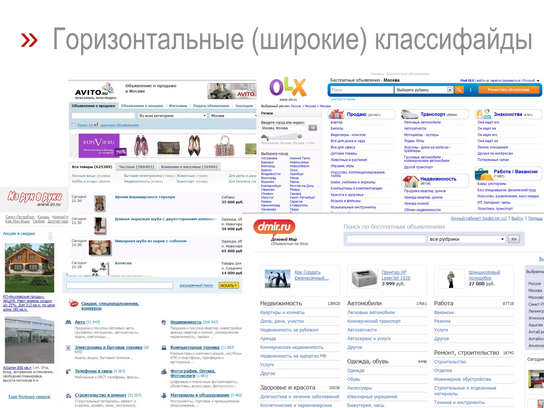
Task: Click the Мой OLX link
Action: (467, 80)
